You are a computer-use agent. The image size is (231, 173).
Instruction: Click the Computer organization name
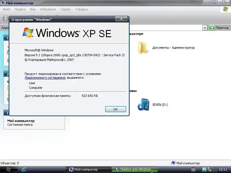[x=36, y=88]
